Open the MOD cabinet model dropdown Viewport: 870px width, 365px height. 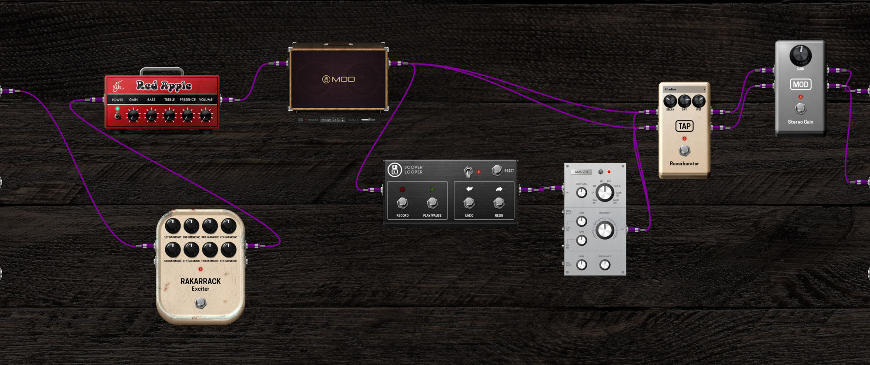tap(333, 120)
